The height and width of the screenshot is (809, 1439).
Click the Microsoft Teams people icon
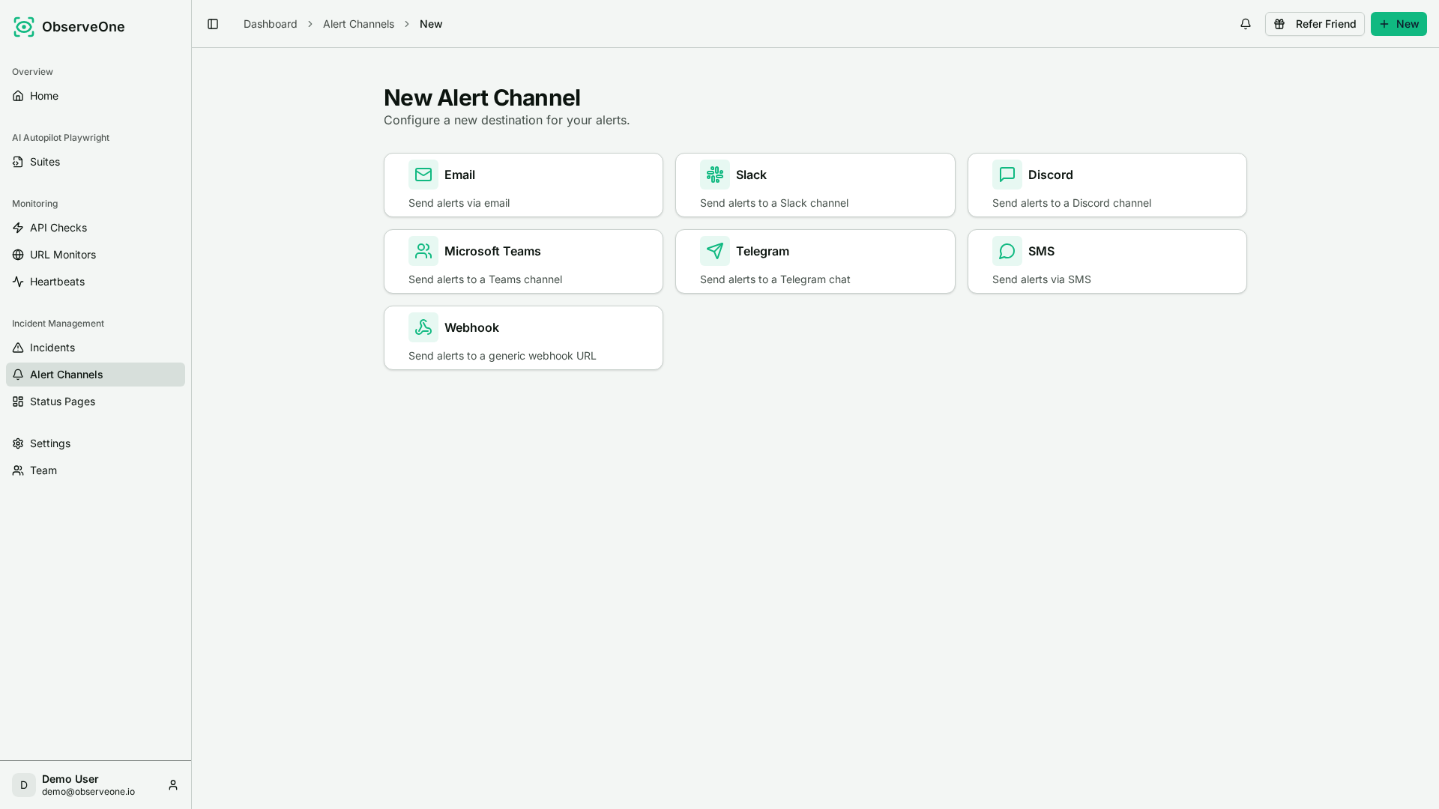click(x=423, y=251)
